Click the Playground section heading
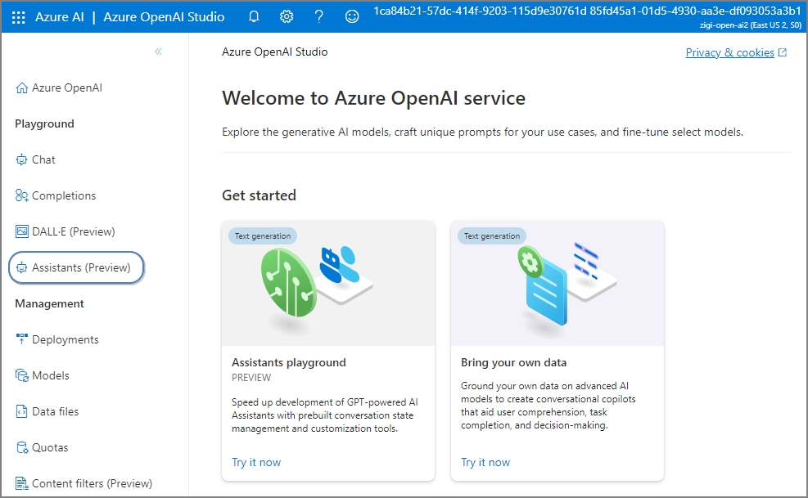 [x=44, y=123]
